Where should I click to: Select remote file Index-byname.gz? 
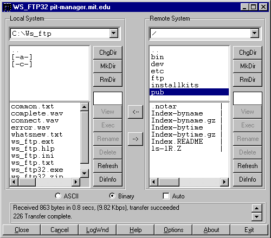pos(183,120)
